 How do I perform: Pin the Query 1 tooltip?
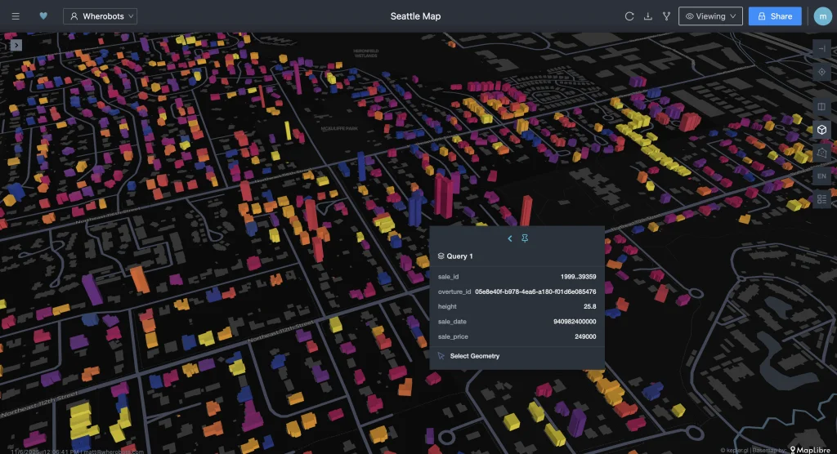coord(525,238)
